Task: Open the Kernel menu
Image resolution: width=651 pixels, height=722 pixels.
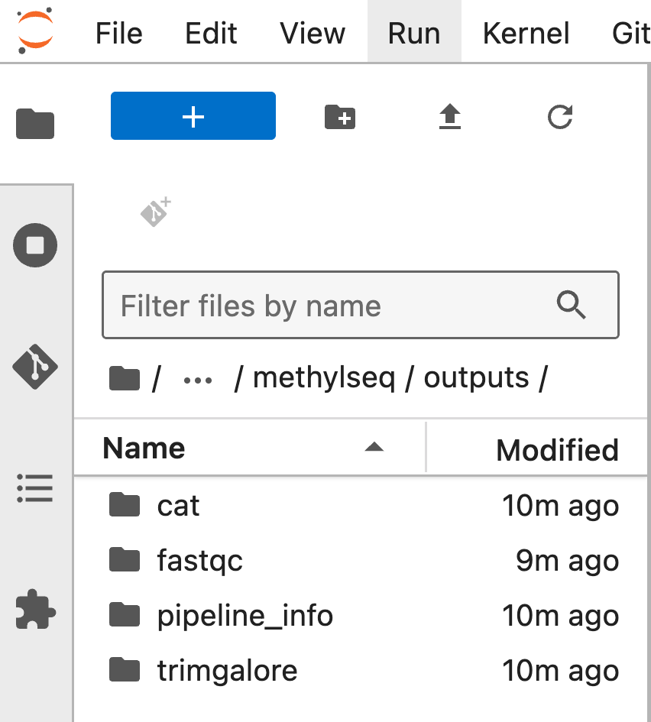Action: tap(526, 33)
